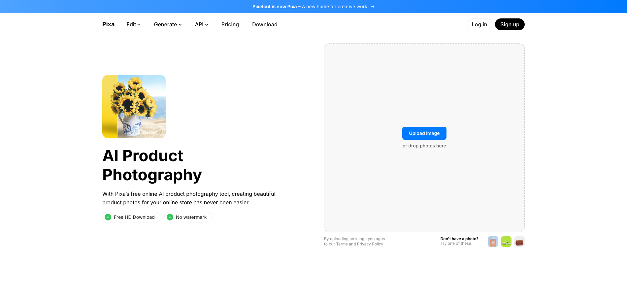Open the Pricing page
The height and width of the screenshot is (306, 627).
point(230,24)
